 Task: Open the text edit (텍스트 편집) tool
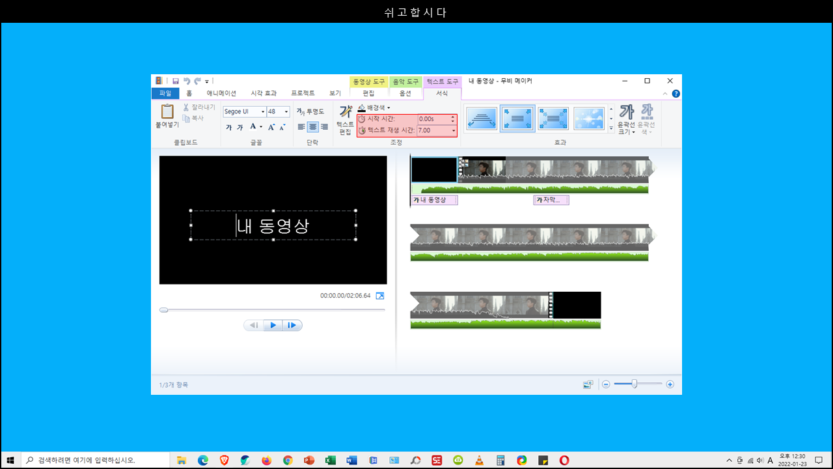[345, 119]
